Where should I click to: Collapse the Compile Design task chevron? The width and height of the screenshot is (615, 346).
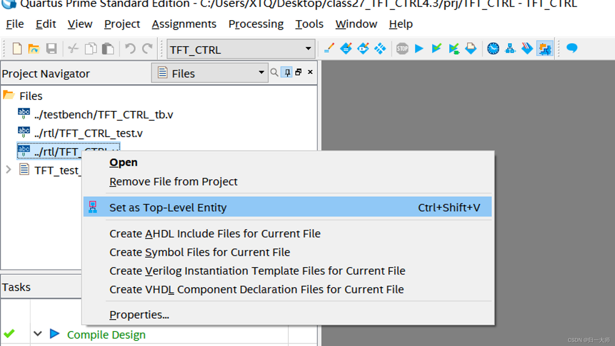[38, 334]
